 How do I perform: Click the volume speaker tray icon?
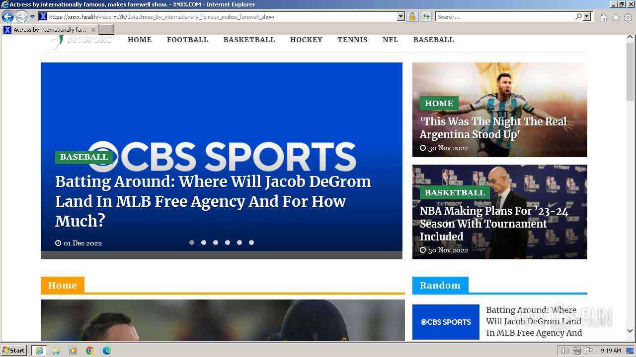click(564, 351)
